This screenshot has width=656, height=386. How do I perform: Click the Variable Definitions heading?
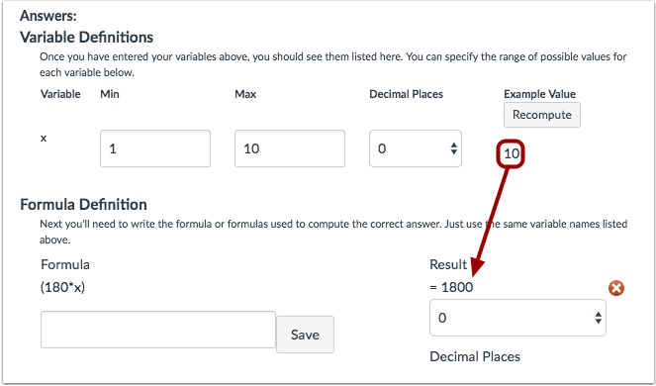(87, 38)
